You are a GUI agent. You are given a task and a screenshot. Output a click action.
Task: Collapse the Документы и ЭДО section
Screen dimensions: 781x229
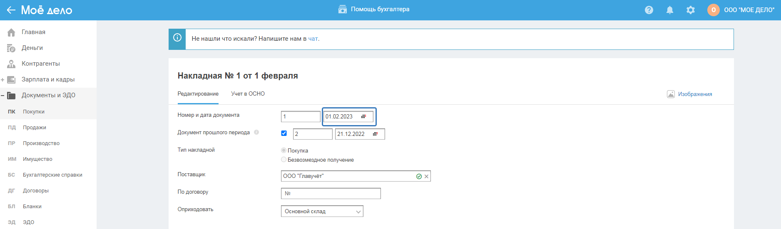2,96
